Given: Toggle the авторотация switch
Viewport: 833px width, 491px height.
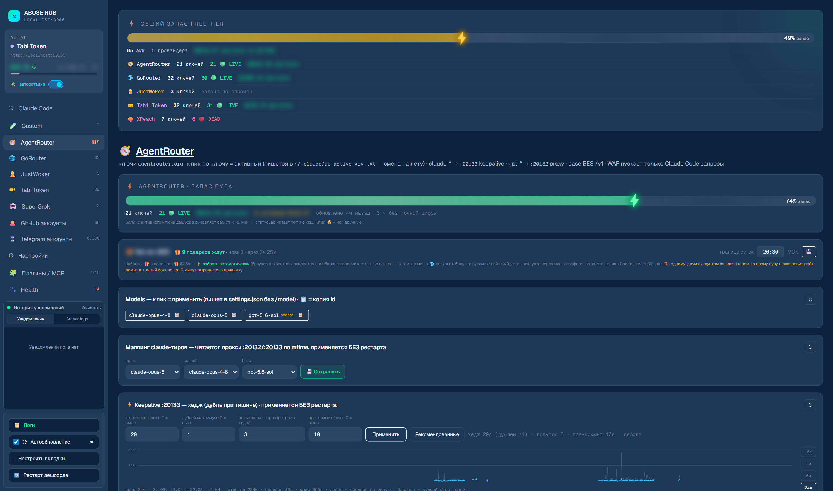Looking at the screenshot, I should click(56, 84).
